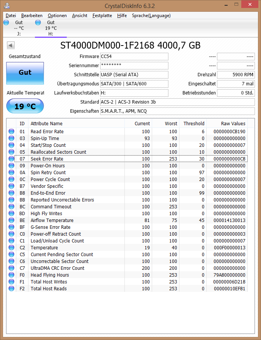Viewport: 261px width, 340px height.
Task: Open the Bearbeiten menu
Action: tap(31, 16)
